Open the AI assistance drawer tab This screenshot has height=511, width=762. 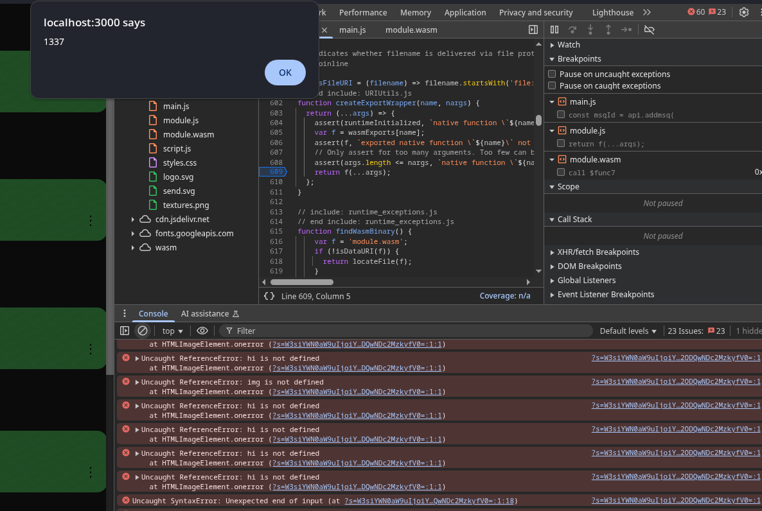click(209, 314)
